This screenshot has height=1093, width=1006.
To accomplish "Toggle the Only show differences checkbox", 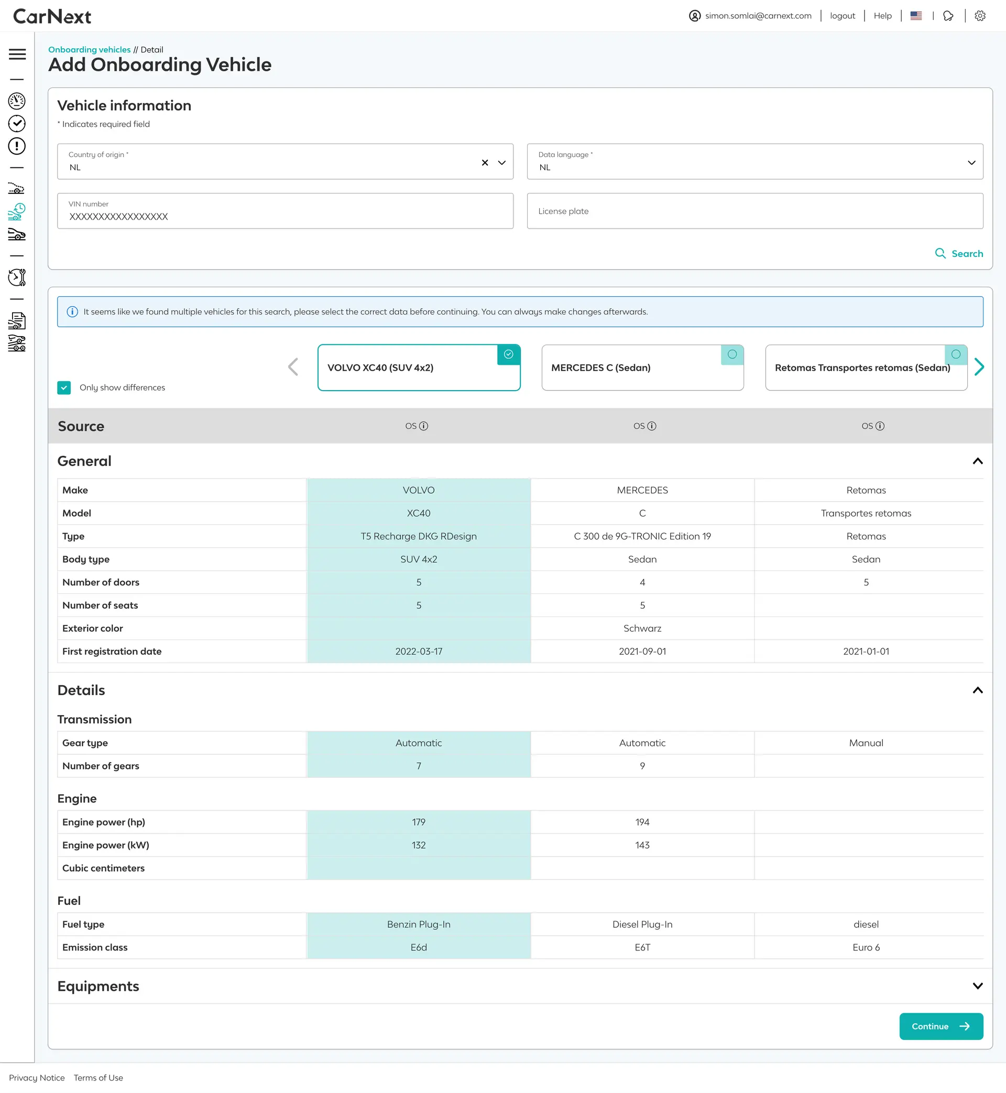I will (x=64, y=387).
